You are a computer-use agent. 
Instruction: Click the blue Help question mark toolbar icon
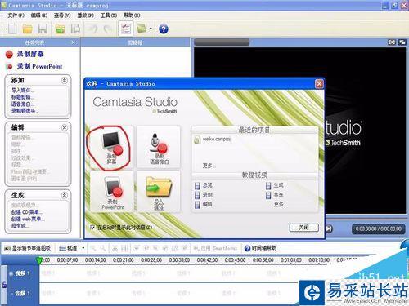[164, 29]
